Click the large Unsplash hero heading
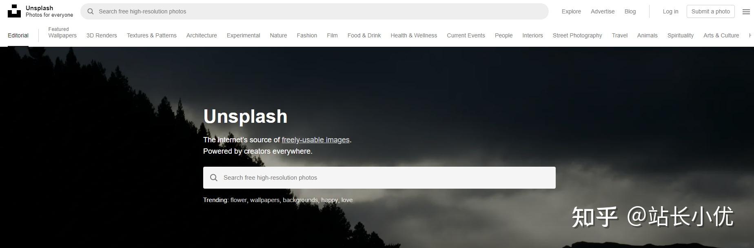754x248 pixels. (245, 116)
